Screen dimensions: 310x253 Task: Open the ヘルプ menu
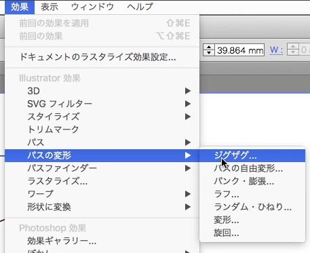pos(140,7)
